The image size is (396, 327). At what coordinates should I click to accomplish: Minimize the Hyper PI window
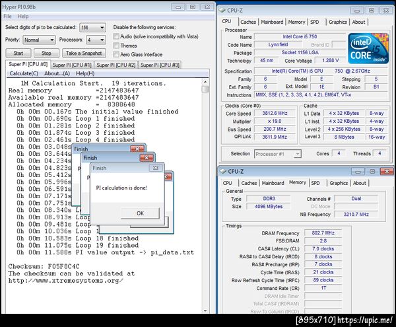pyautogui.click(x=178, y=7)
